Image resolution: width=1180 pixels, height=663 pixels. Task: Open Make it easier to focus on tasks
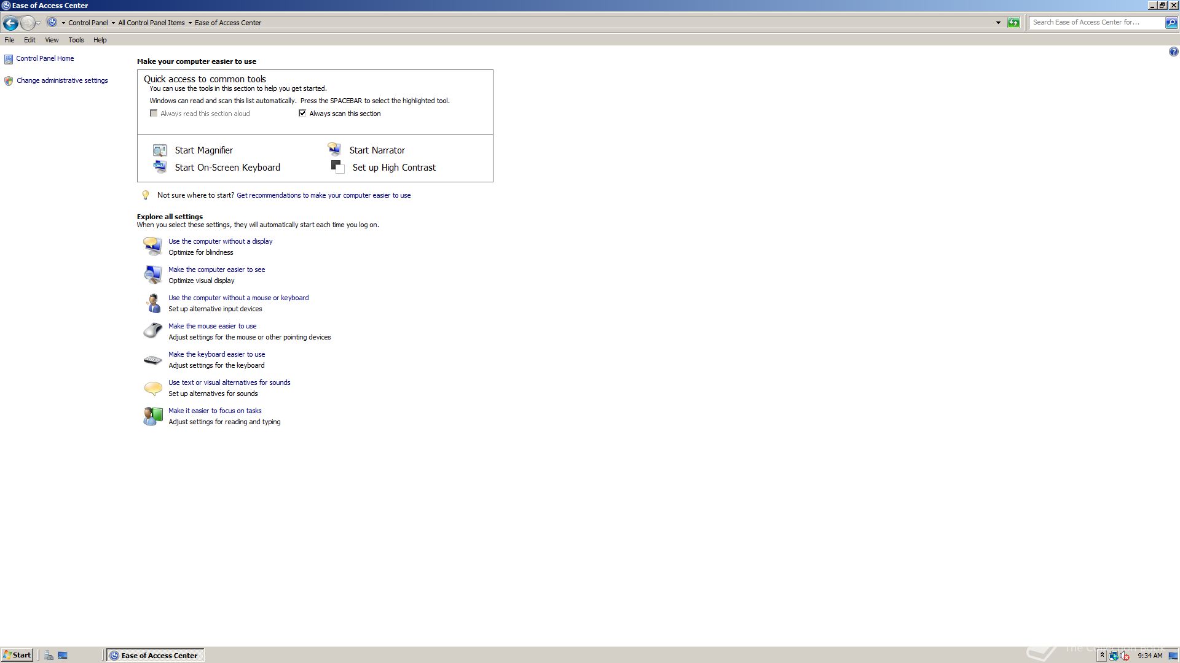[214, 411]
